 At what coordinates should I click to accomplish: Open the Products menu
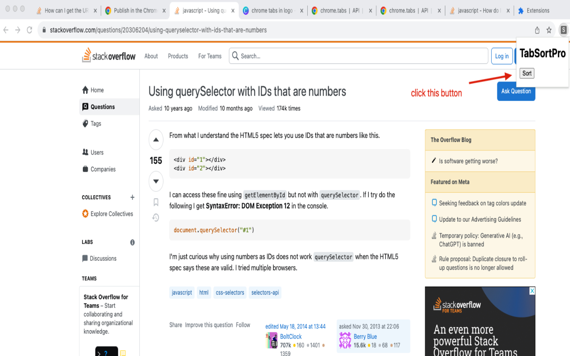[x=178, y=56]
